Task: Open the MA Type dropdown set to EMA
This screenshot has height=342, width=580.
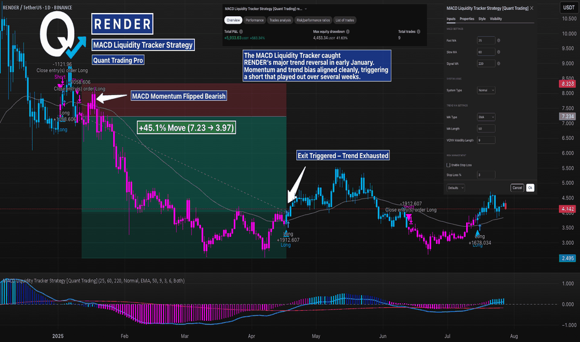Action: [486, 117]
